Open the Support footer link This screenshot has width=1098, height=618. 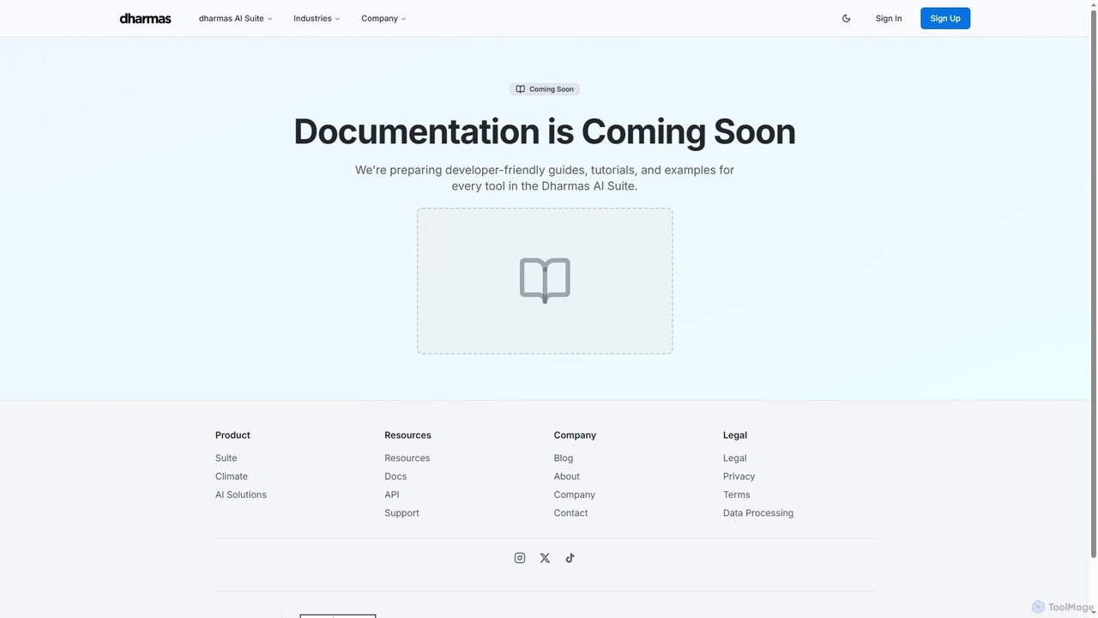[402, 513]
